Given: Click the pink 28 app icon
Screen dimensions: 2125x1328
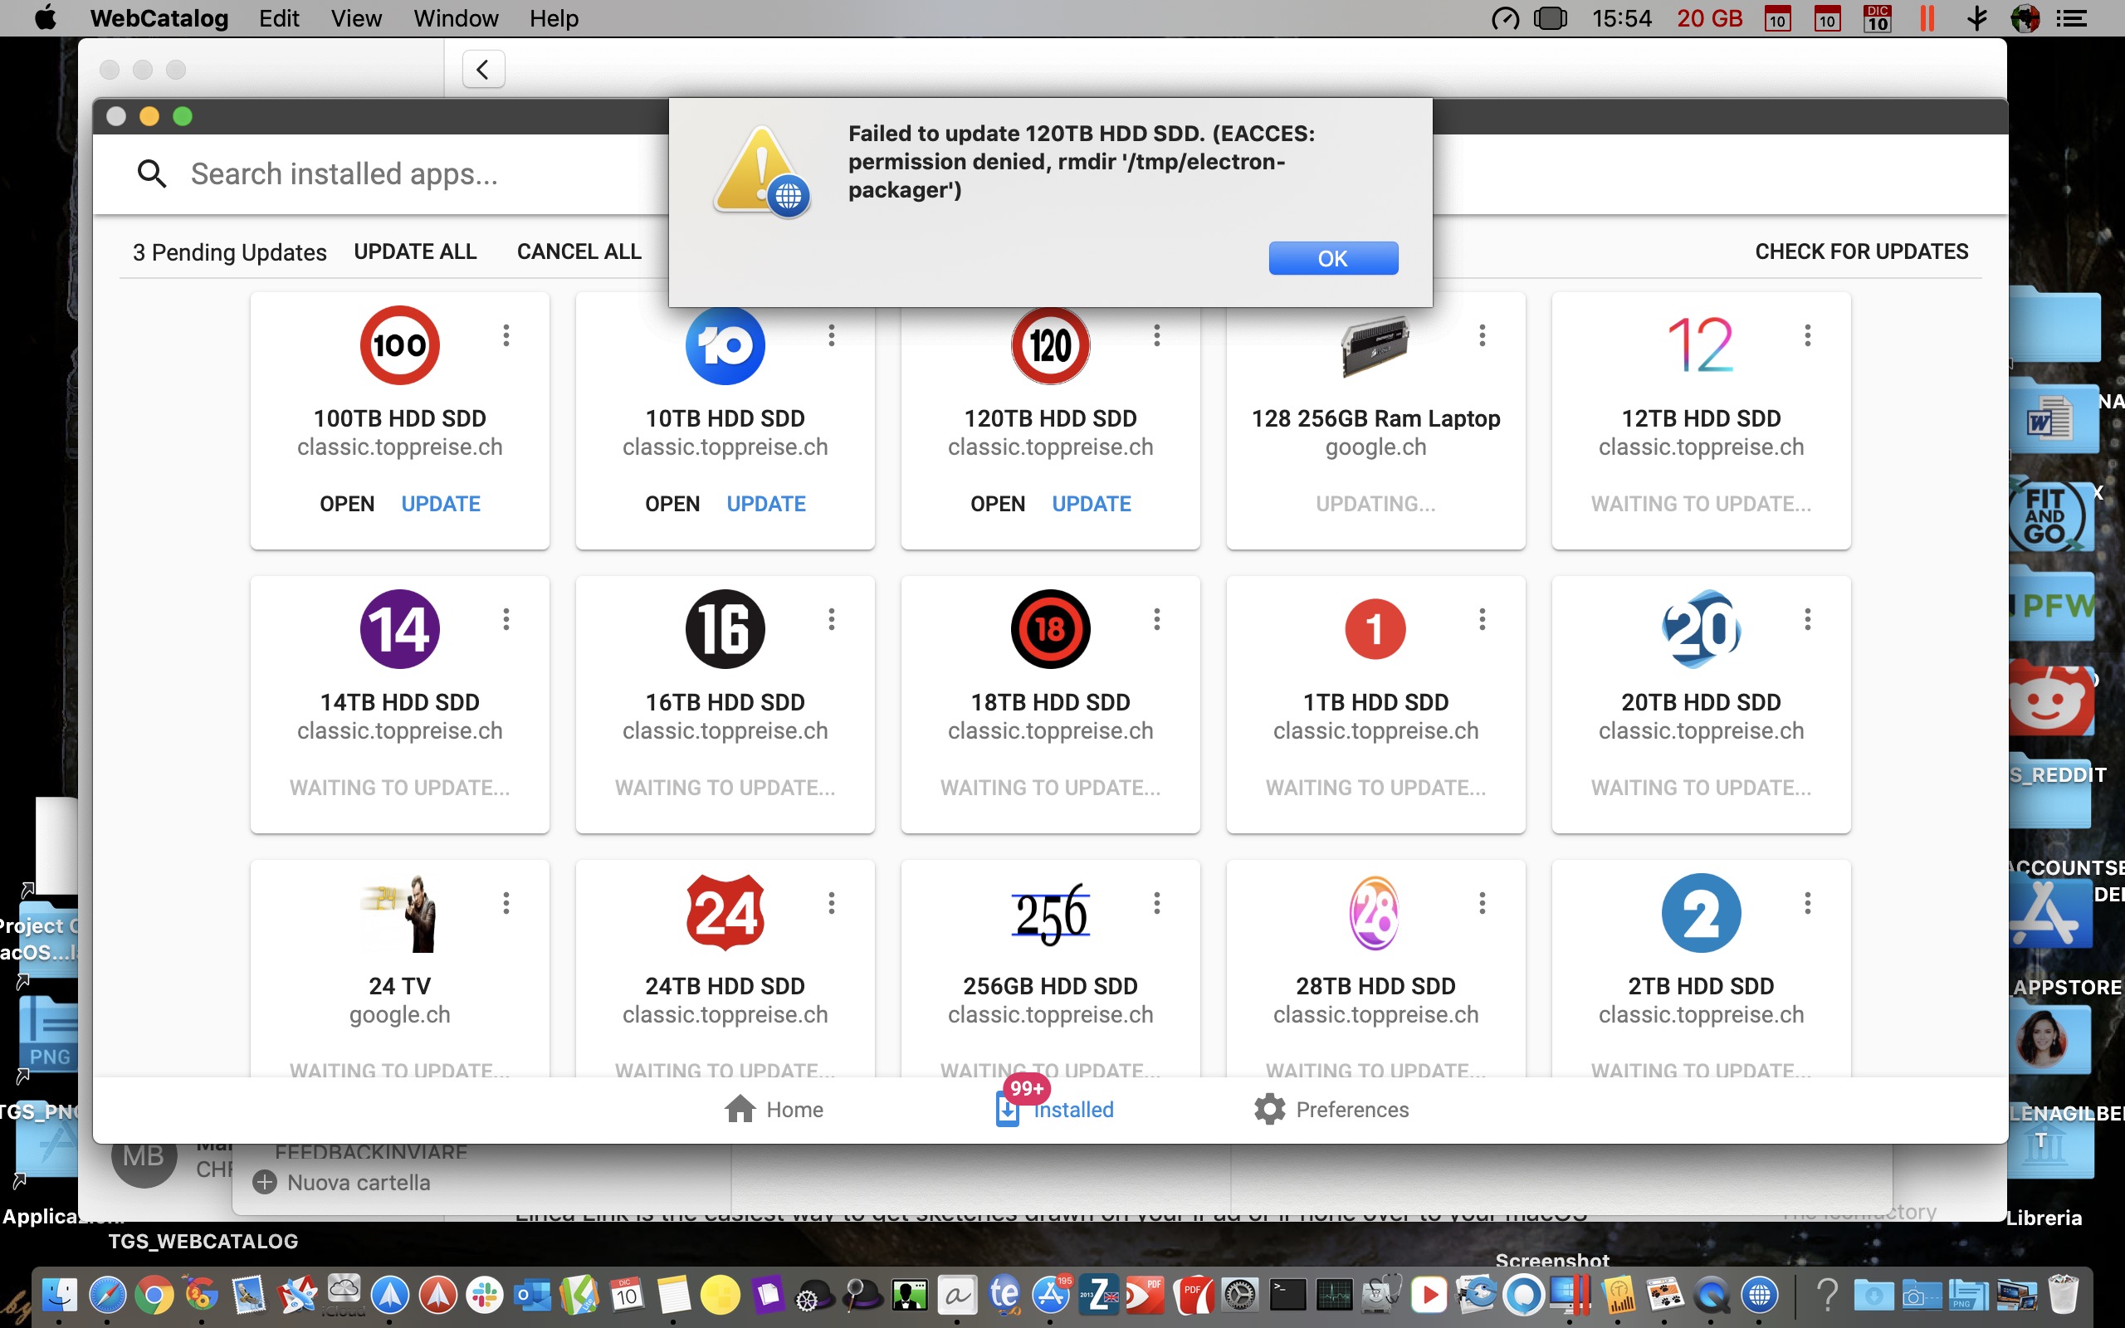Looking at the screenshot, I should pos(1375,912).
